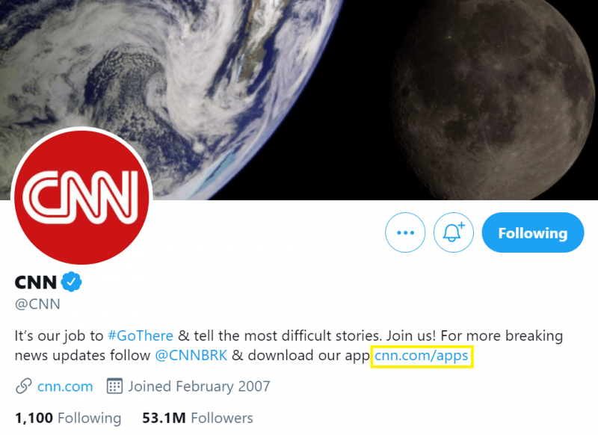The image size is (598, 435).
Task: Open the three-dot more options menu
Action: point(405,232)
